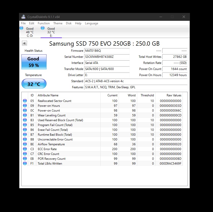213x212 pixels.
Task: Click the CrystalDiskInfo app icon in title bar
Action: [x=23, y=17]
